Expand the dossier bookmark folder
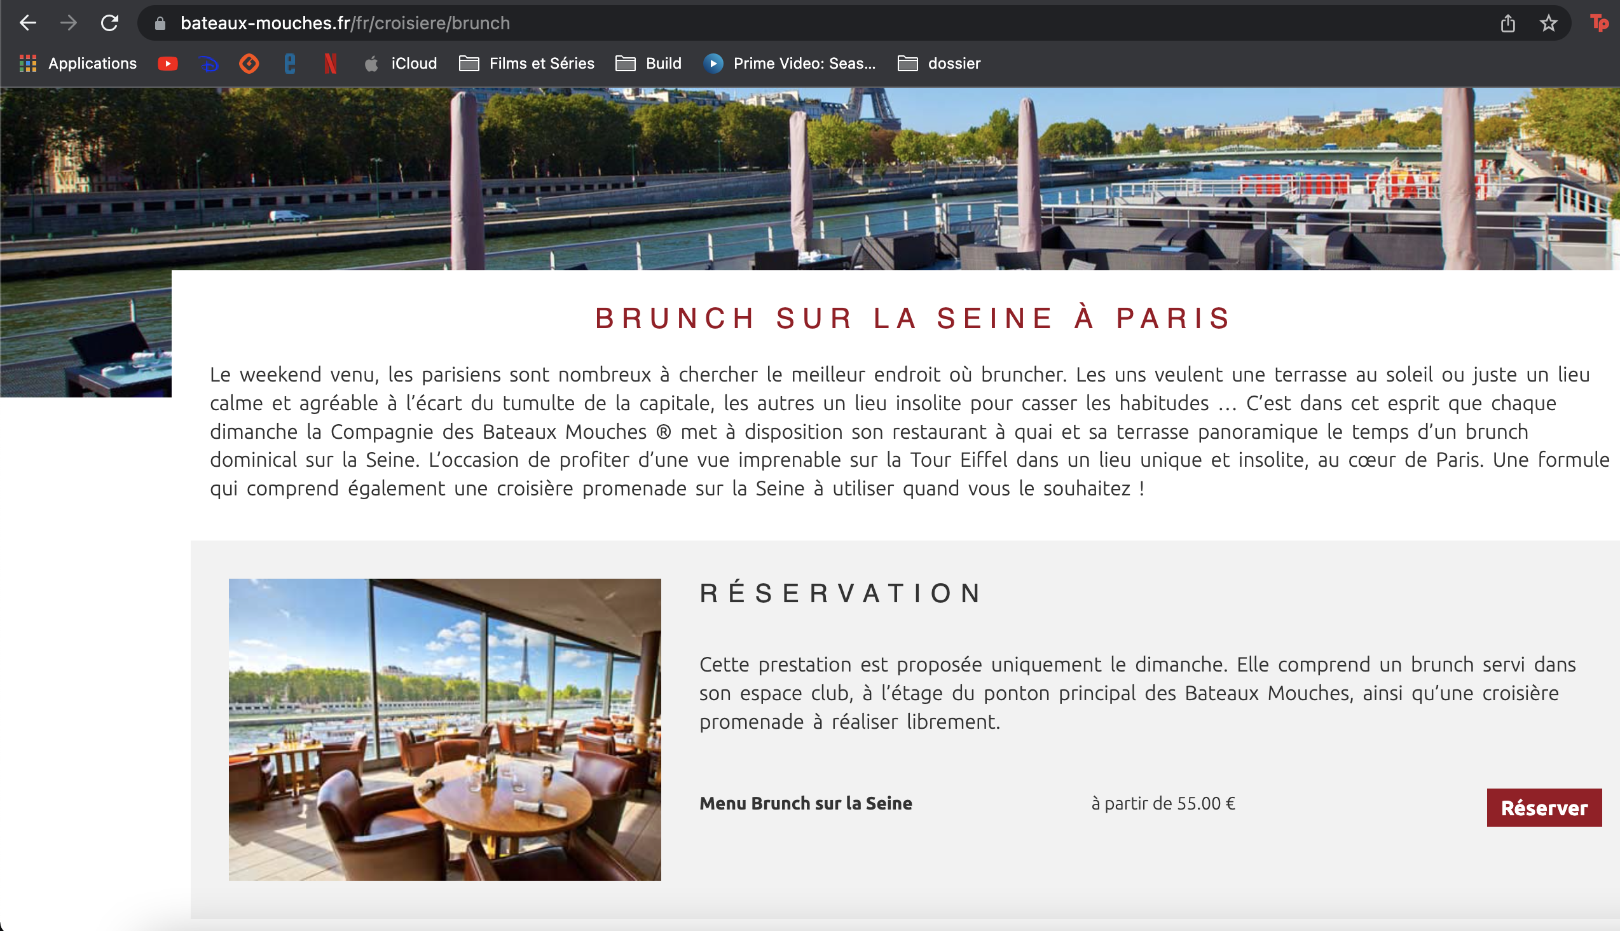 pyautogui.click(x=938, y=64)
